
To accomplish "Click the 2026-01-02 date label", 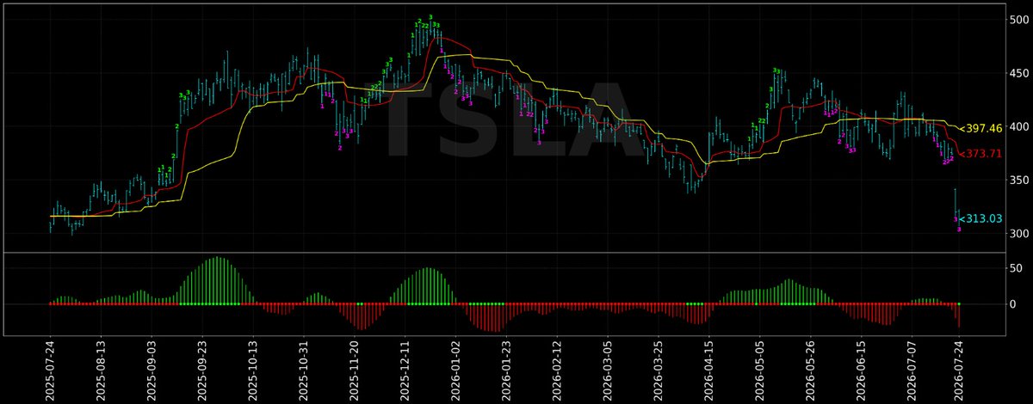I will tap(455, 370).
